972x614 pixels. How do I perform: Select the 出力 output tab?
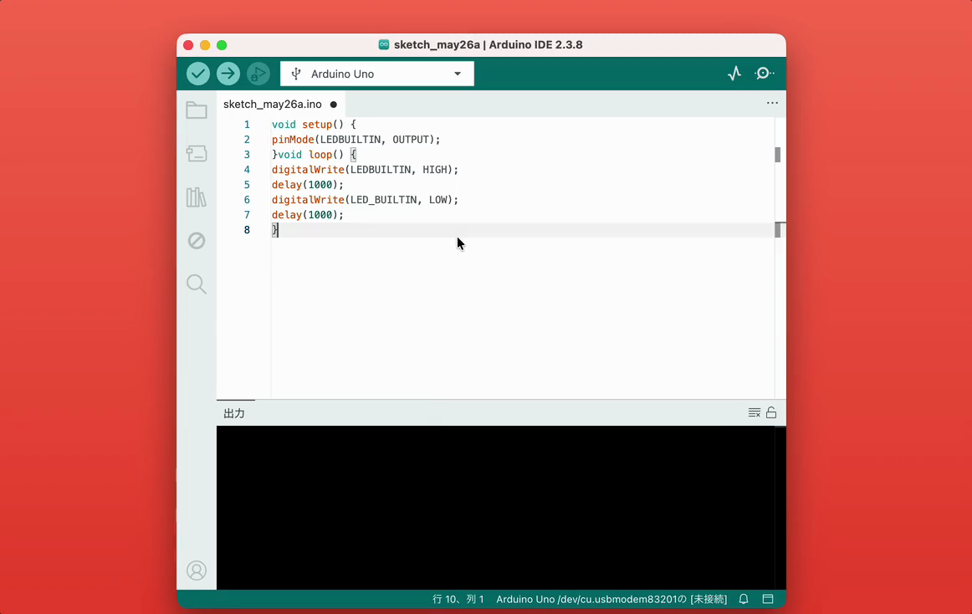pyautogui.click(x=234, y=414)
